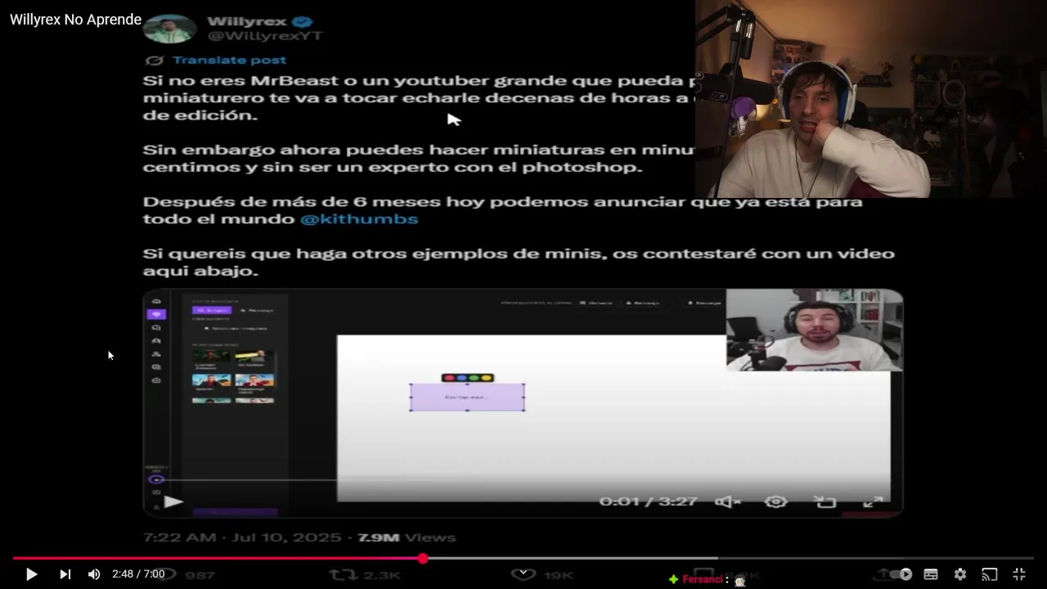Click the heart like icon showing 19K

[523, 574]
